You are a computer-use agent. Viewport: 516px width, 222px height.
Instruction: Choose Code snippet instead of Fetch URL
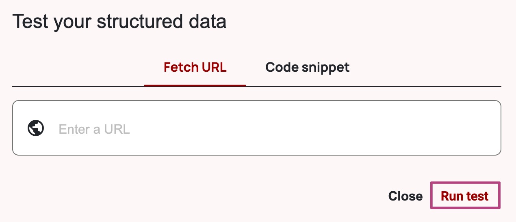[307, 67]
